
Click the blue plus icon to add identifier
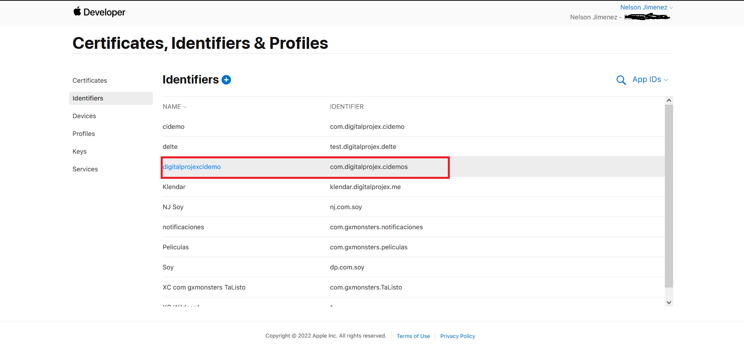(x=226, y=80)
